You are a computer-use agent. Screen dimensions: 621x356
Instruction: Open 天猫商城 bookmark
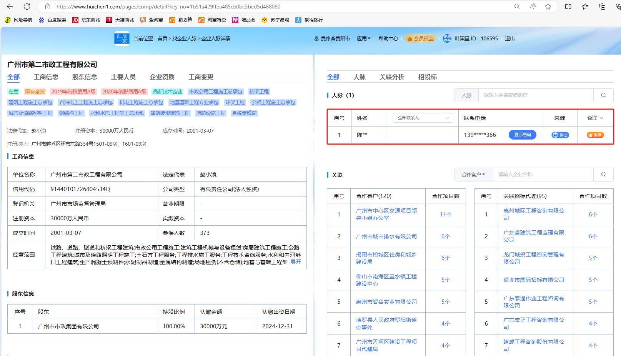pos(120,20)
